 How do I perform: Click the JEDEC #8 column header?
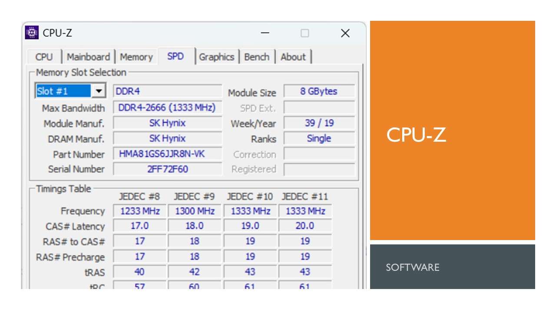139,197
